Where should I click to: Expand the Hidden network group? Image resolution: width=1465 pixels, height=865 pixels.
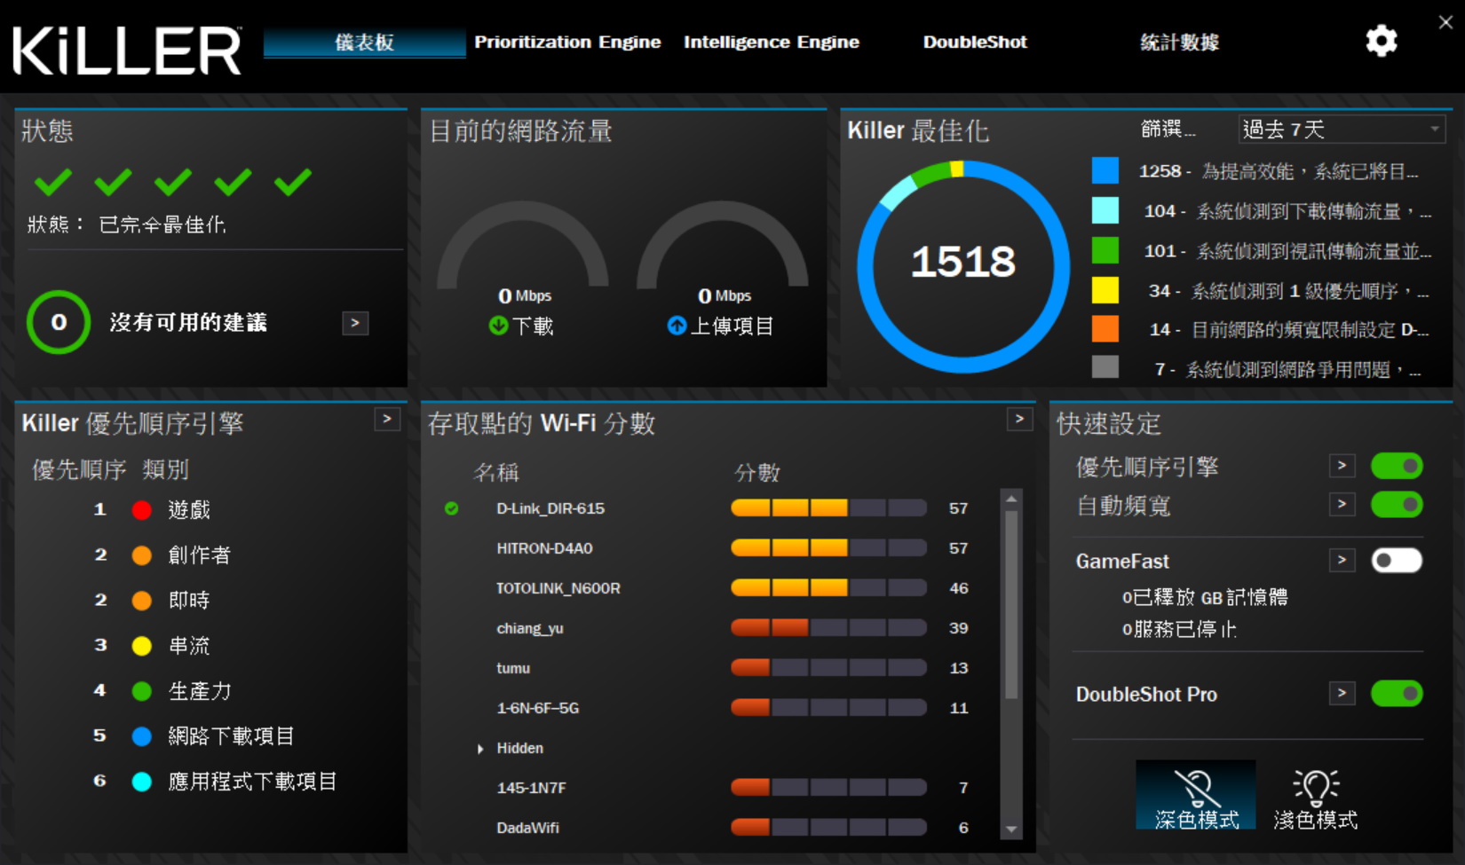[480, 749]
